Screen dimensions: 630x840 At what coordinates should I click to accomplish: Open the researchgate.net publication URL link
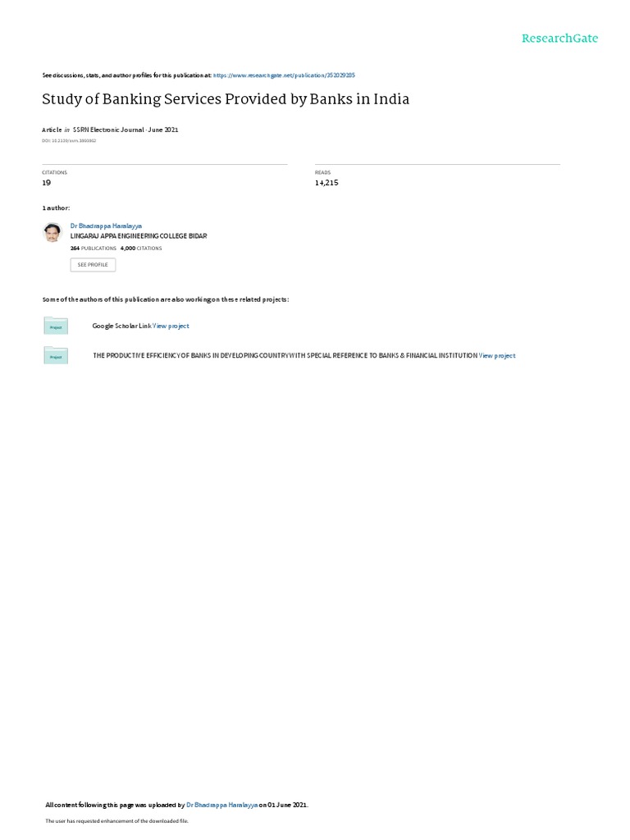coord(284,75)
